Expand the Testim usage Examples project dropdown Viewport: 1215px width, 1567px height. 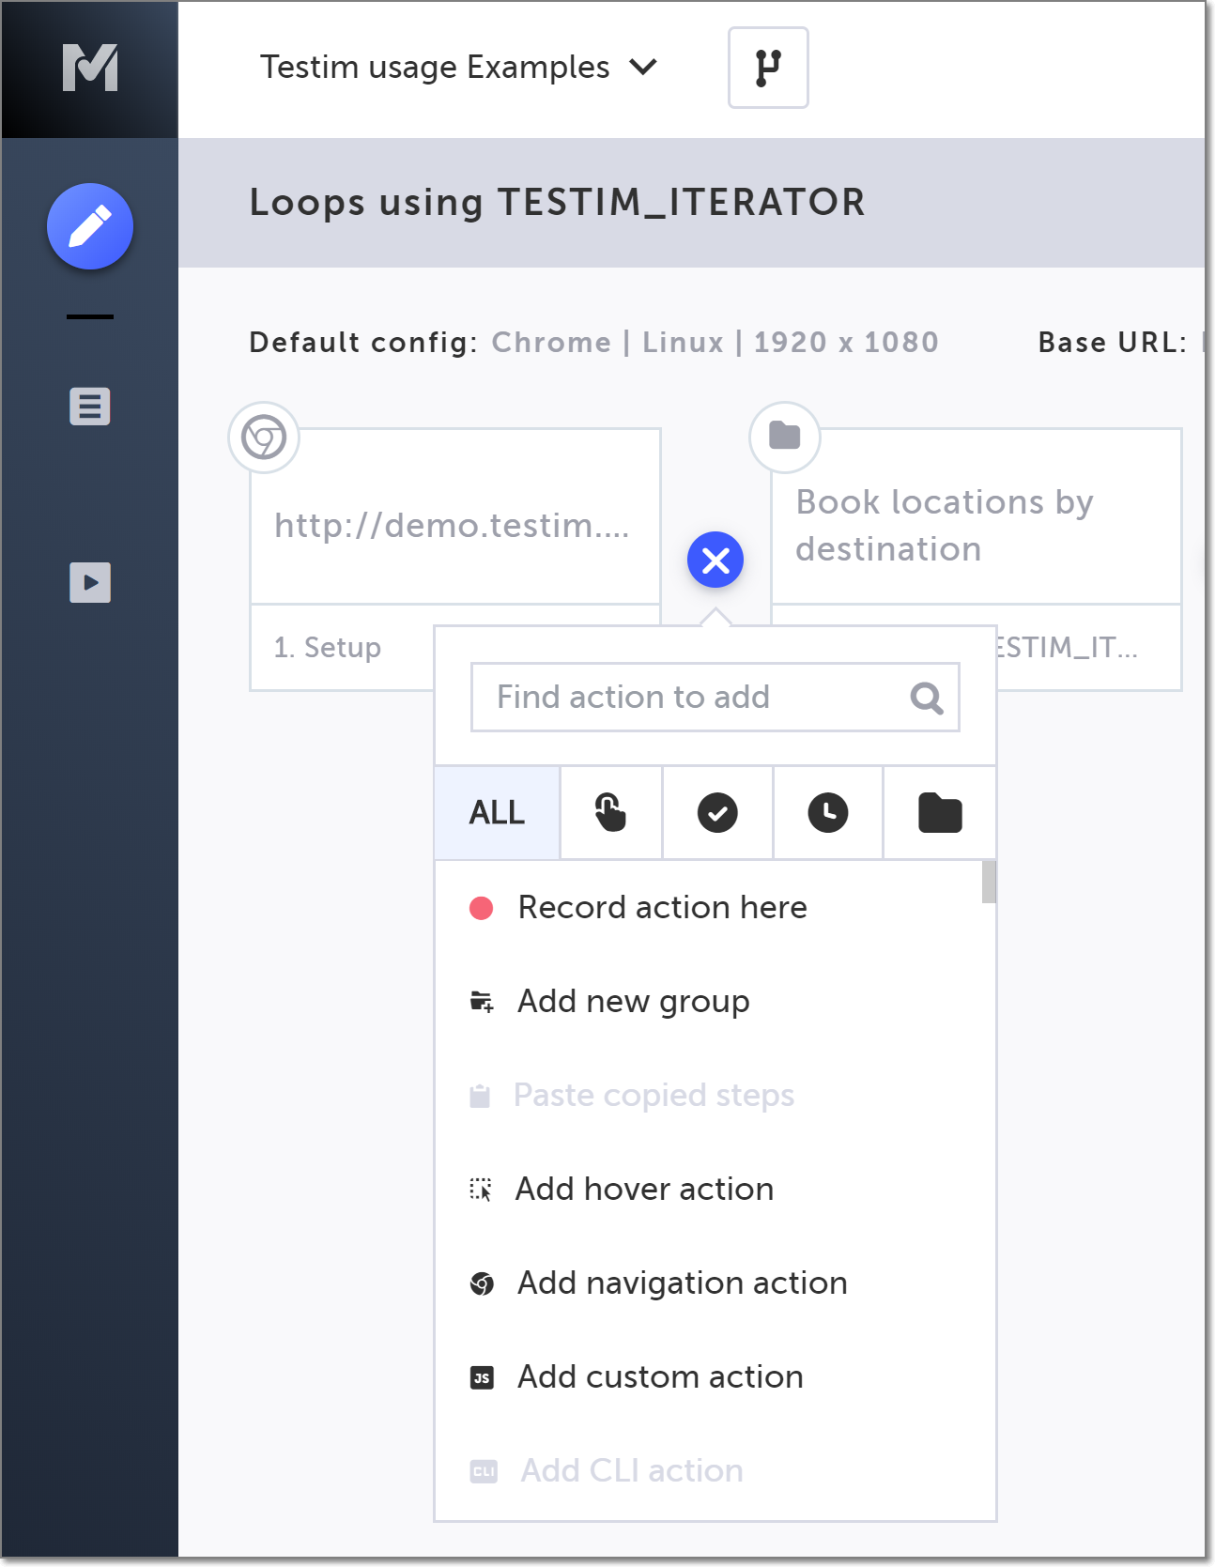click(458, 68)
